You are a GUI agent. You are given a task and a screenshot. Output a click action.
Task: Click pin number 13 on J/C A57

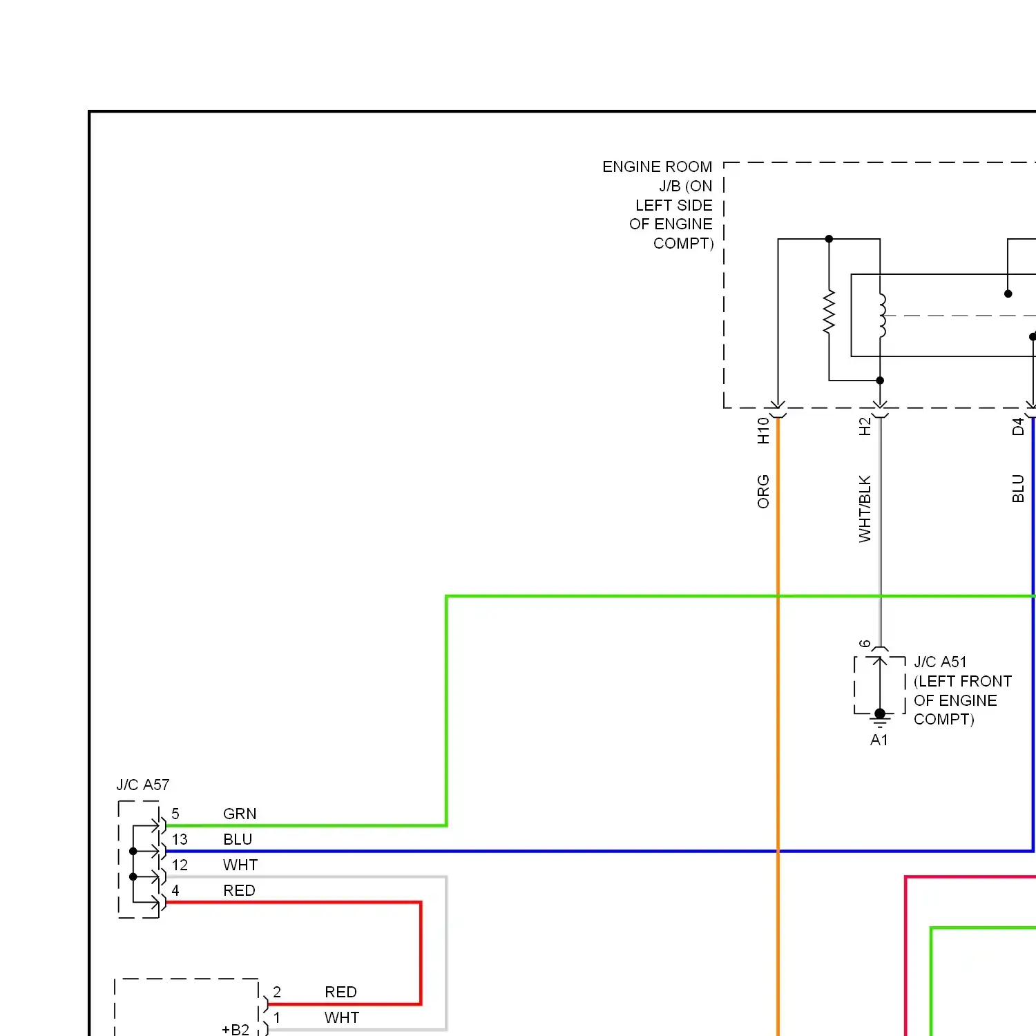point(180,839)
